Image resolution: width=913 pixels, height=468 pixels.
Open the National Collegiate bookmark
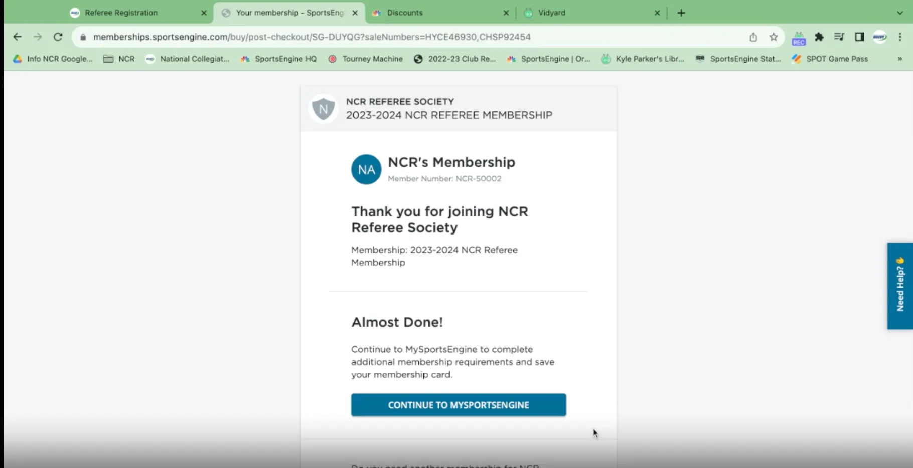(187, 59)
